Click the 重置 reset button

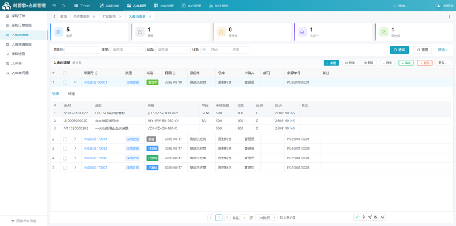coord(422,50)
